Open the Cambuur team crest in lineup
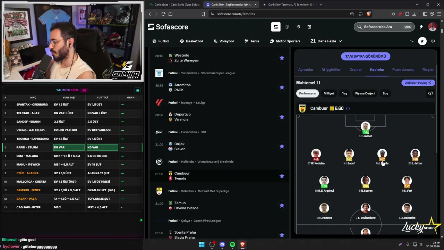 (x=302, y=108)
